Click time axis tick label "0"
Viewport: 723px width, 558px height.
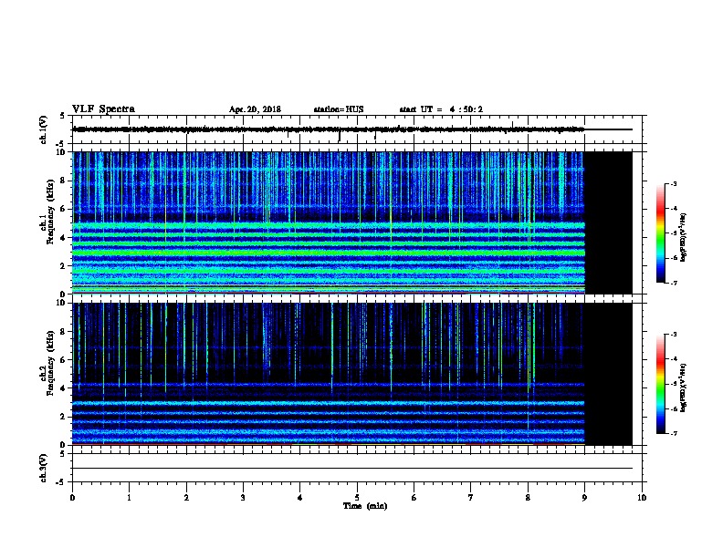72,497
